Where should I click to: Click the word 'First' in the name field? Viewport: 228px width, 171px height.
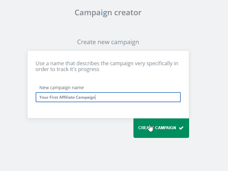(53, 97)
